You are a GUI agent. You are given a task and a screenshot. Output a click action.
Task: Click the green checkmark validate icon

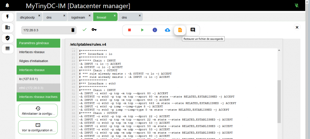tap(84, 30)
